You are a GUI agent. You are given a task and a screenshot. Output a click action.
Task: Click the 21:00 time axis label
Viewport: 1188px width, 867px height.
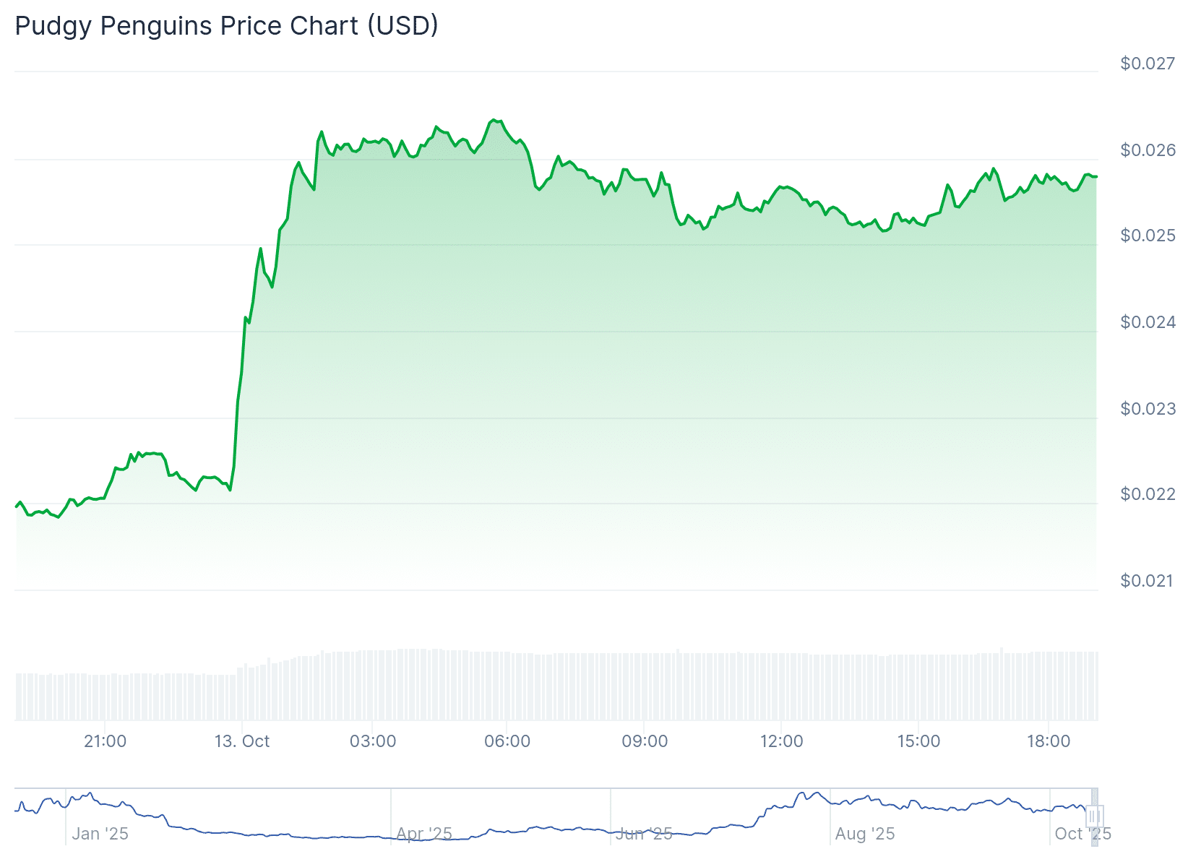105,741
